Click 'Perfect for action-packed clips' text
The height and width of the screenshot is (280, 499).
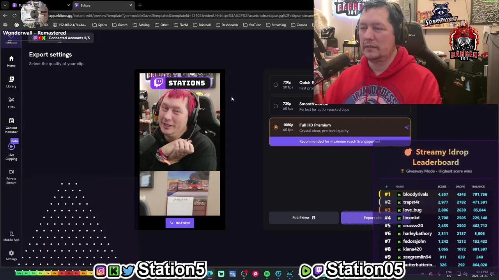[324, 110]
